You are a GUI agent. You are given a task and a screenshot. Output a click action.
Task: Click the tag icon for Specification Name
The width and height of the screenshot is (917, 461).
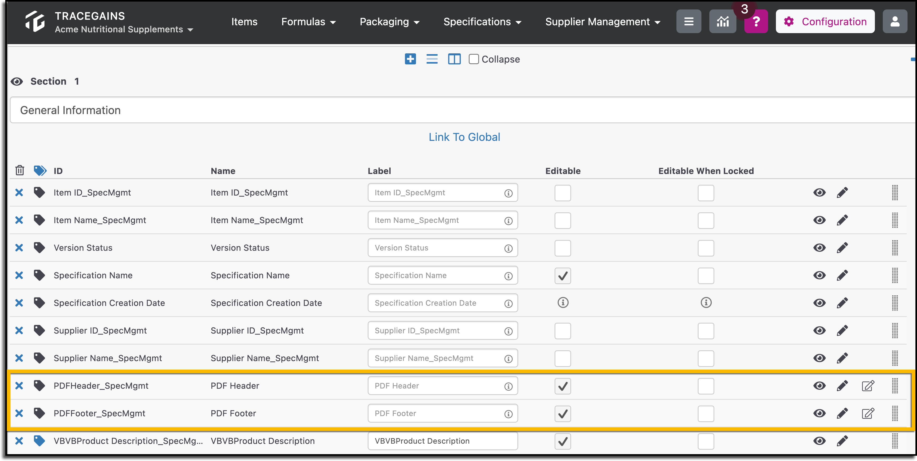pyautogui.click(x=39, y=275)
